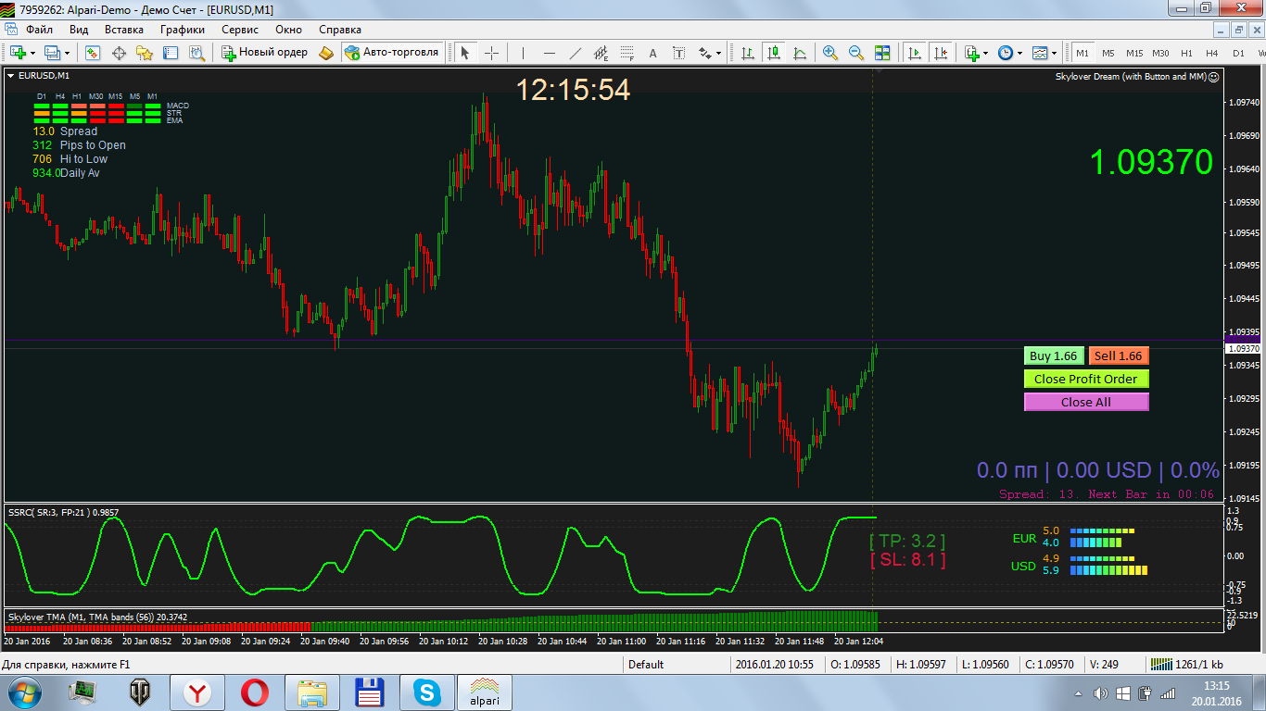Screen dimensions: 1266x711
Task: Open the Вставка menu
Action: click(124, 29)
